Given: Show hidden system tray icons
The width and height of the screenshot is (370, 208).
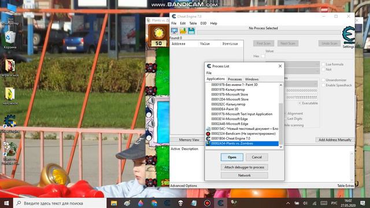Looking at the screenshot, I should click(288, 203).
